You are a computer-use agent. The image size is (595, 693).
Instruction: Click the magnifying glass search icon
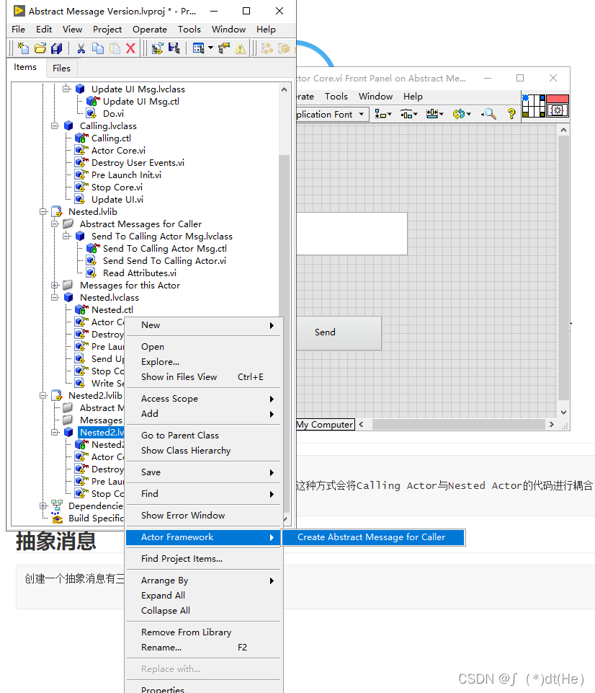coord(489,115)
